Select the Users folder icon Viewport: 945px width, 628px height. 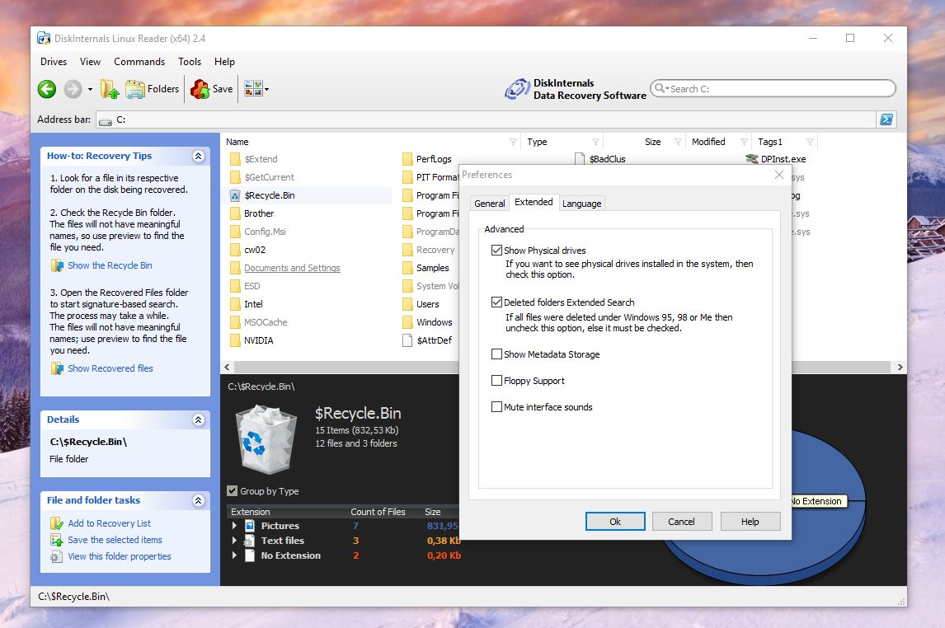pyautogui.click(x=407, y=304)
